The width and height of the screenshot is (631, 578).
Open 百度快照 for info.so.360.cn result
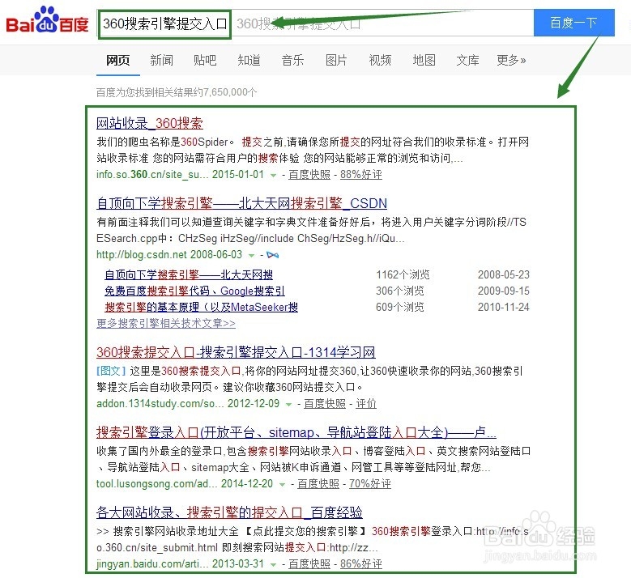click(x=309, y=175)
